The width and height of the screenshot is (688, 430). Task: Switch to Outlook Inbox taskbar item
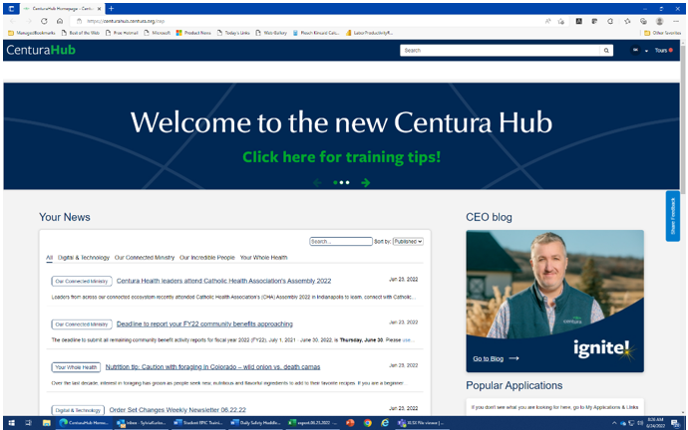(x=142, y=423)
